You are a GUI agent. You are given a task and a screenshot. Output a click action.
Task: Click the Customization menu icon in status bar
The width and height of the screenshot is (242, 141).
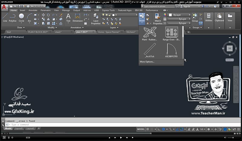pyautogui.click(x=239, y=129)
